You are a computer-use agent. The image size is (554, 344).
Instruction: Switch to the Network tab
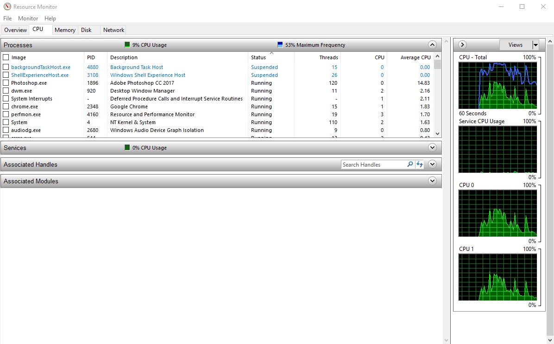pyautogui.click(x=113, y=30)
